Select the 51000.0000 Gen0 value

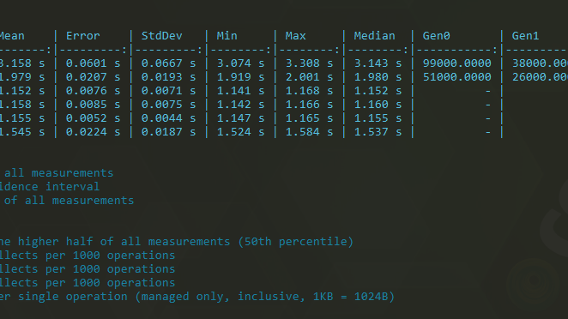456,77
